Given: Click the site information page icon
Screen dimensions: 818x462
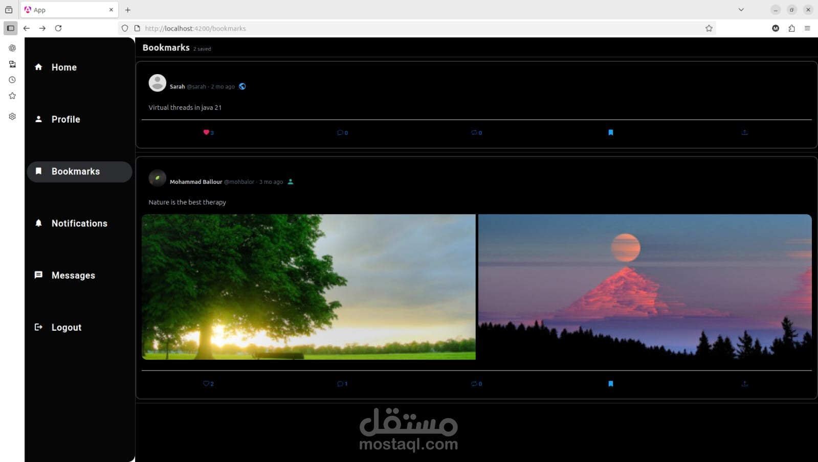Looking at the screenshot, I should 137,29.
